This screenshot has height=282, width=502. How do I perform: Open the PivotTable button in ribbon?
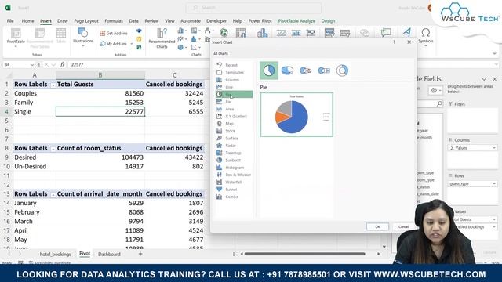pos(16,38)
